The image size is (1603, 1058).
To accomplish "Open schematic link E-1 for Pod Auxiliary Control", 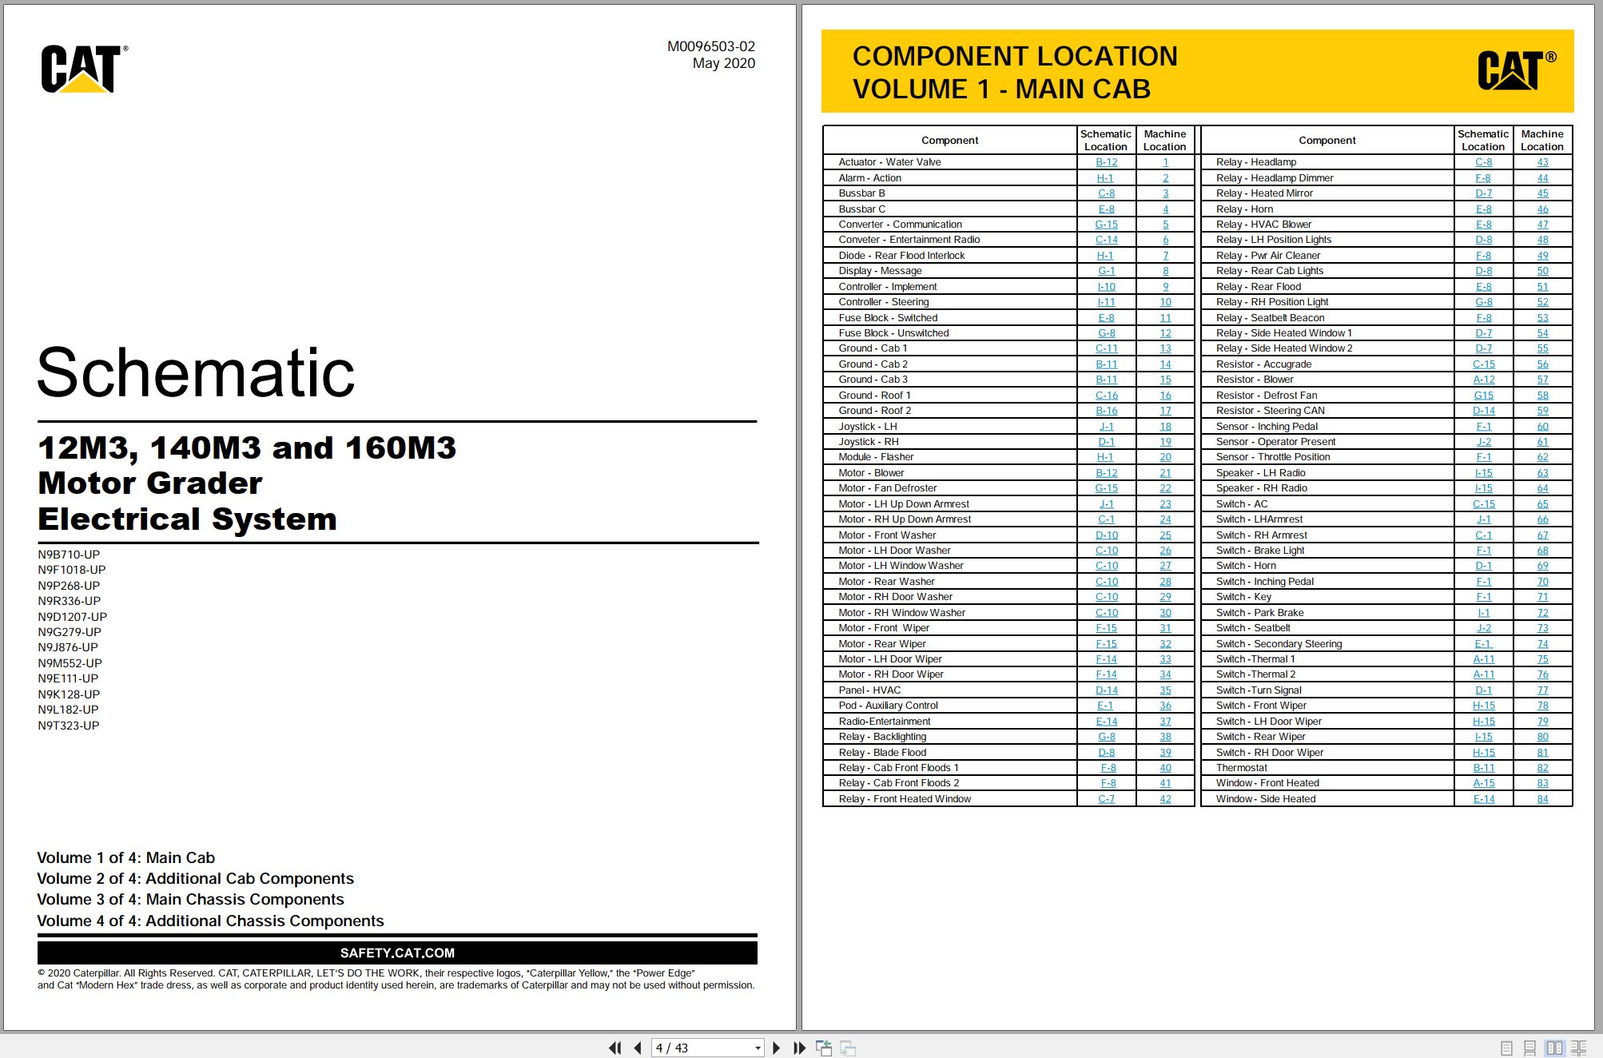I will point(1104,706).
